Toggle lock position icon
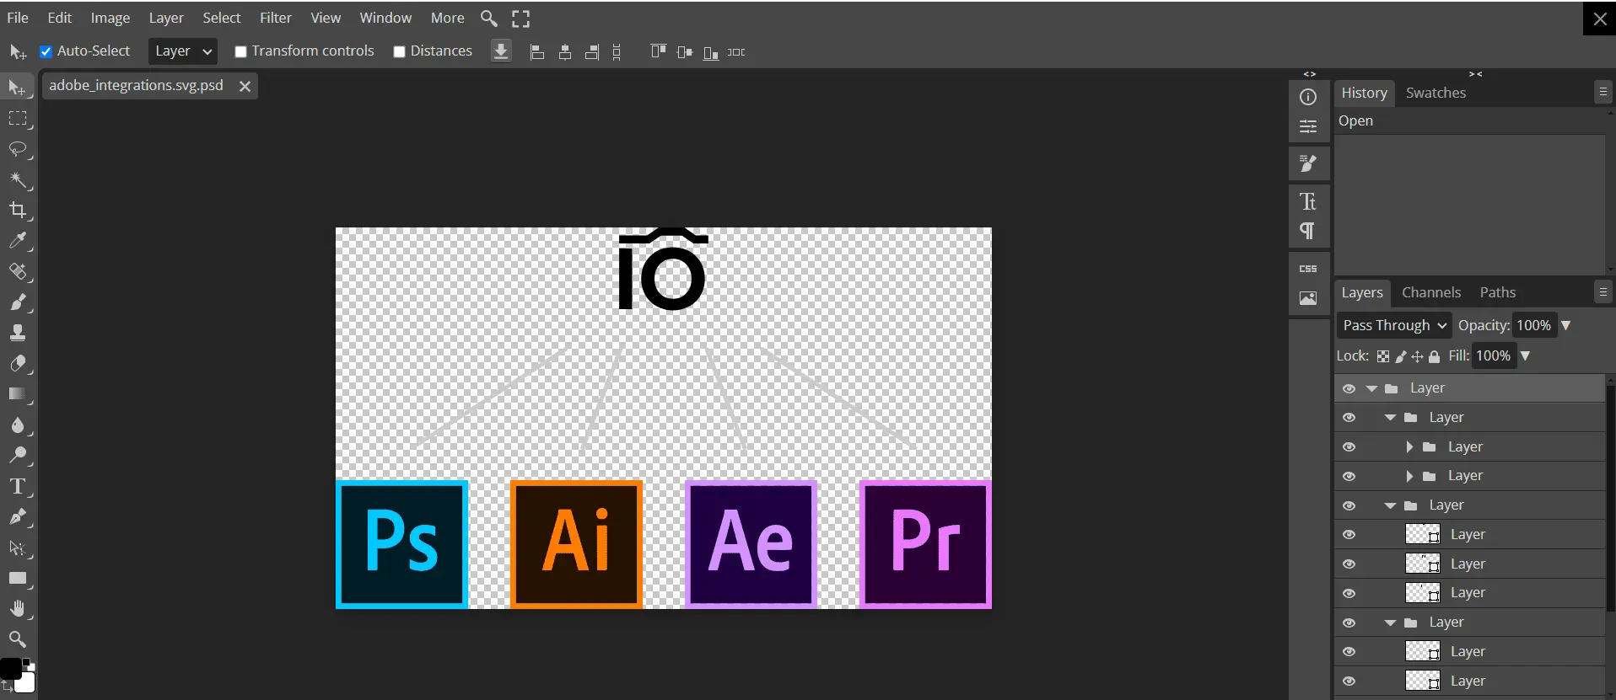1616x700 pixels. coord(1417,356)
